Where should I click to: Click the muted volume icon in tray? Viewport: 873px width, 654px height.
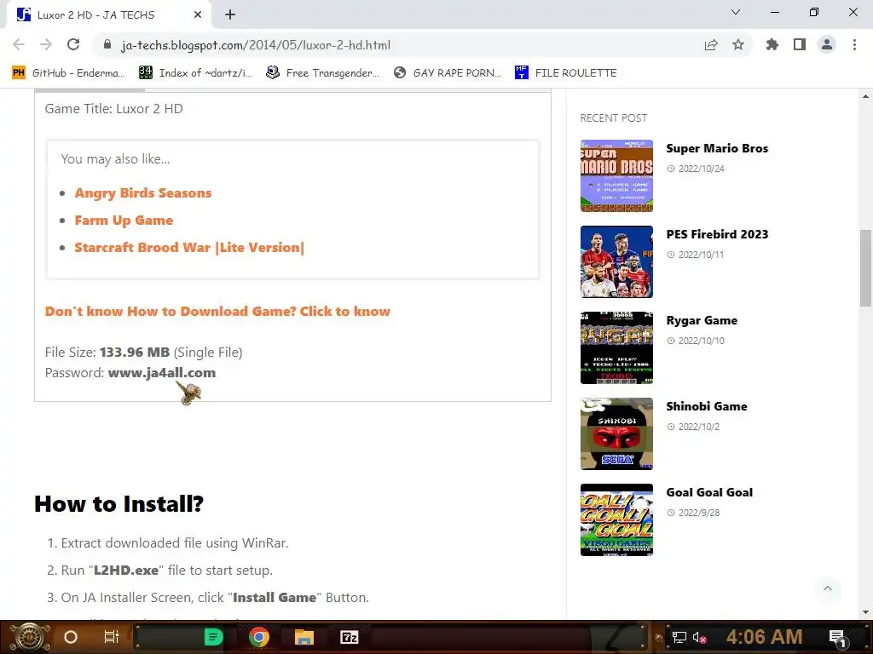tap(699, 638)
